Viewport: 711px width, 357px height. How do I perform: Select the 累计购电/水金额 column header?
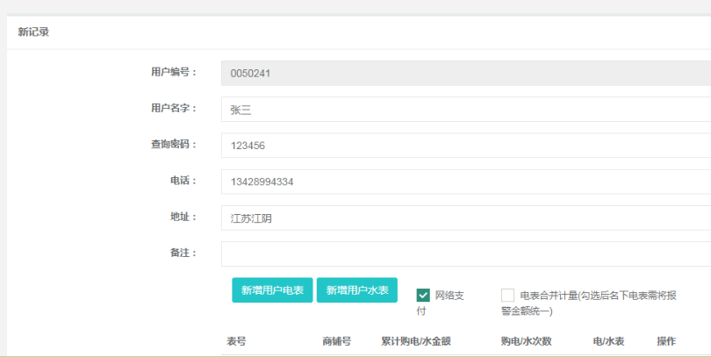coord(415,341)
